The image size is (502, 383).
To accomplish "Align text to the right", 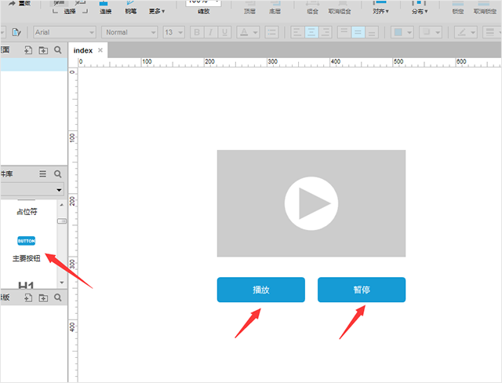I will tap(326, 32).
